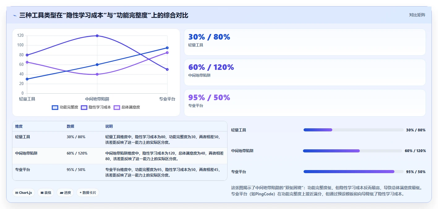Screen dimensions: 438x209
Task: Click the 30% / 80% value beside the progress bar
Action: (416, 130)
